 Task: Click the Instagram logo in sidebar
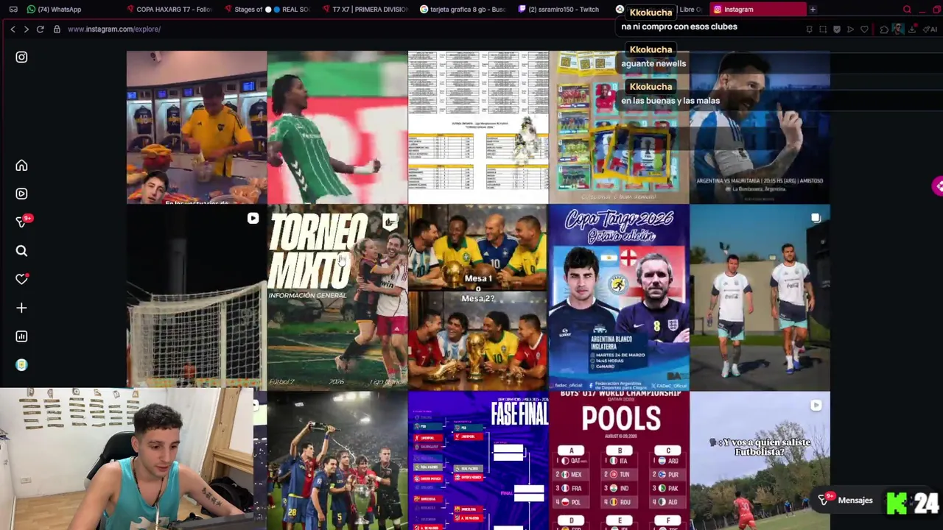tap(21, 57)
